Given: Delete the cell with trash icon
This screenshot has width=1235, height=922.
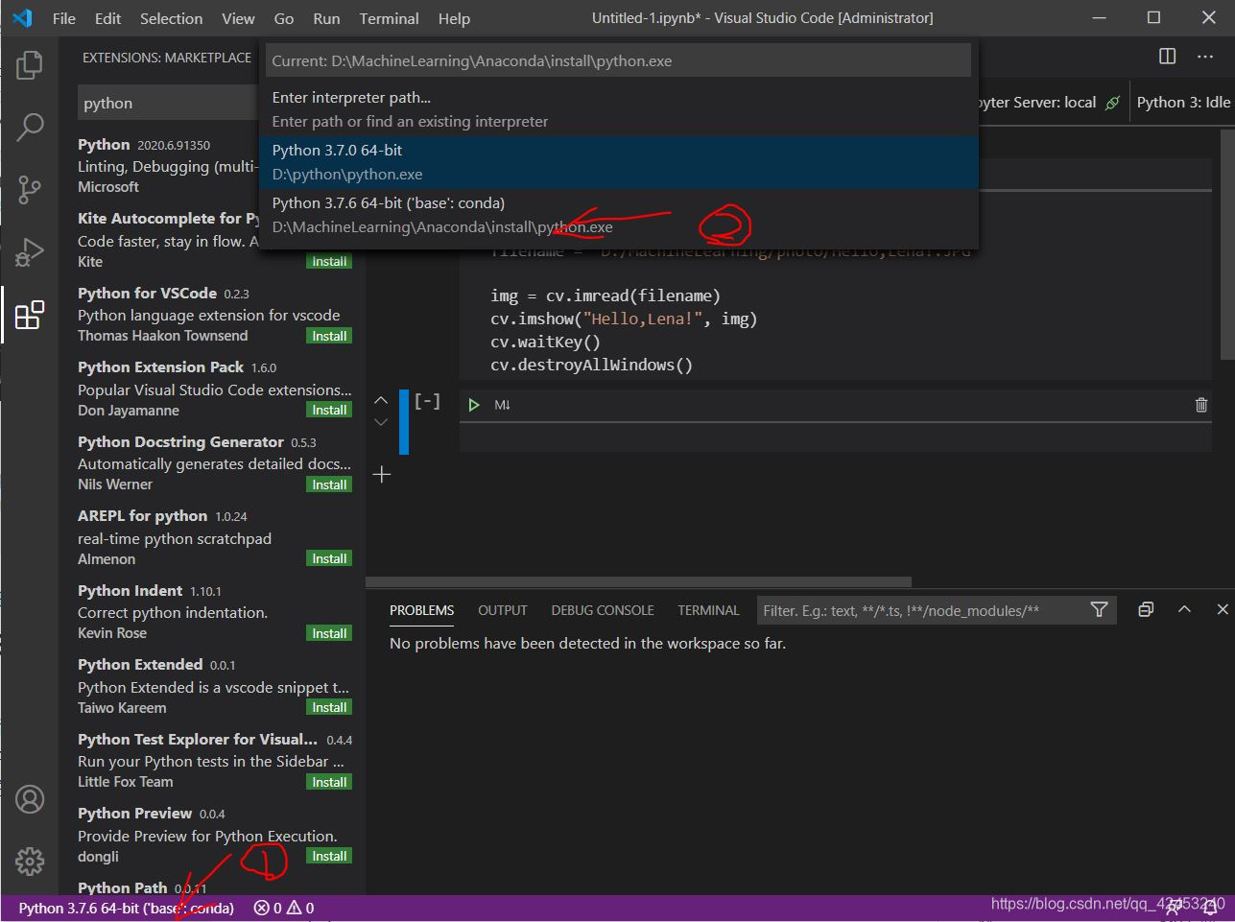Looking at the screenshot, I should [1200, 405].
